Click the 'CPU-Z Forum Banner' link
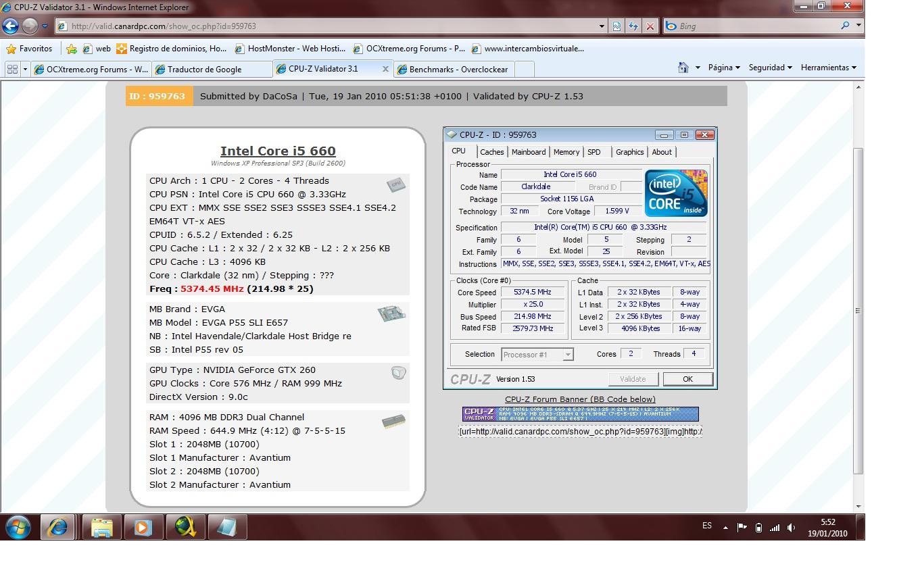 tap(580, 399)
